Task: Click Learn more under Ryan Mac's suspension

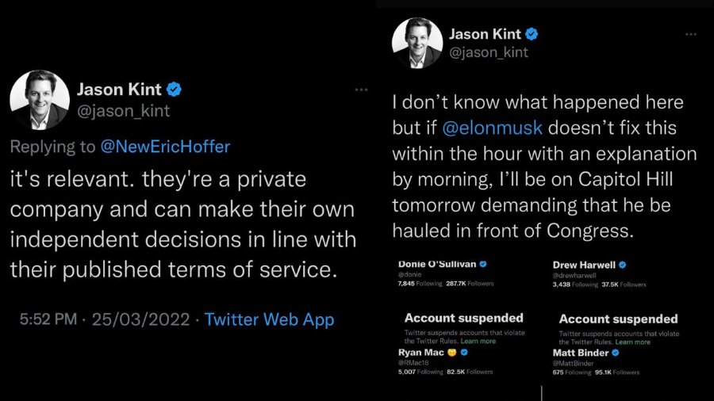Action: [x=478, y=341]
